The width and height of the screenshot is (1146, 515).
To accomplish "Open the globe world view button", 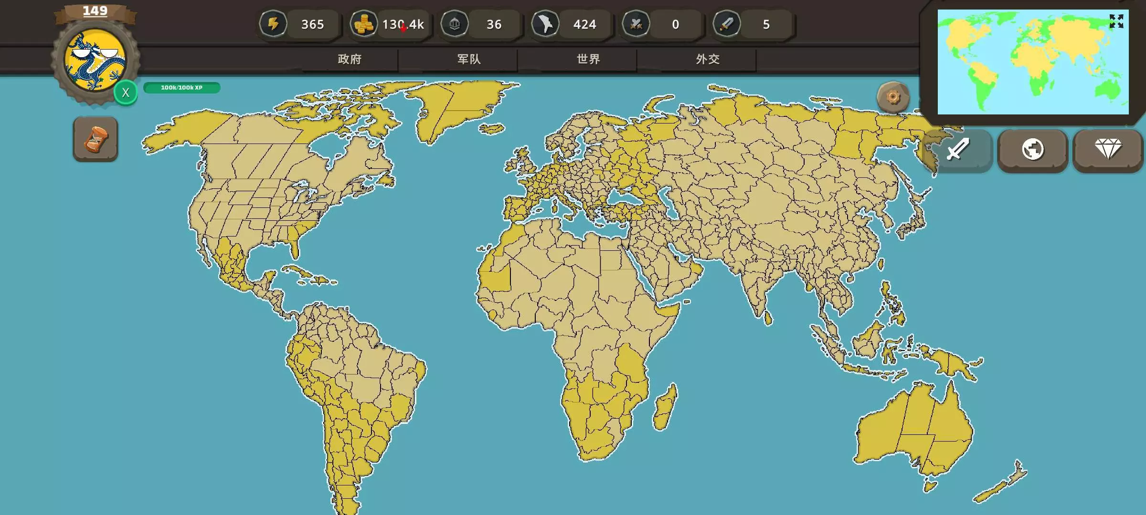I will (1032, 150).
